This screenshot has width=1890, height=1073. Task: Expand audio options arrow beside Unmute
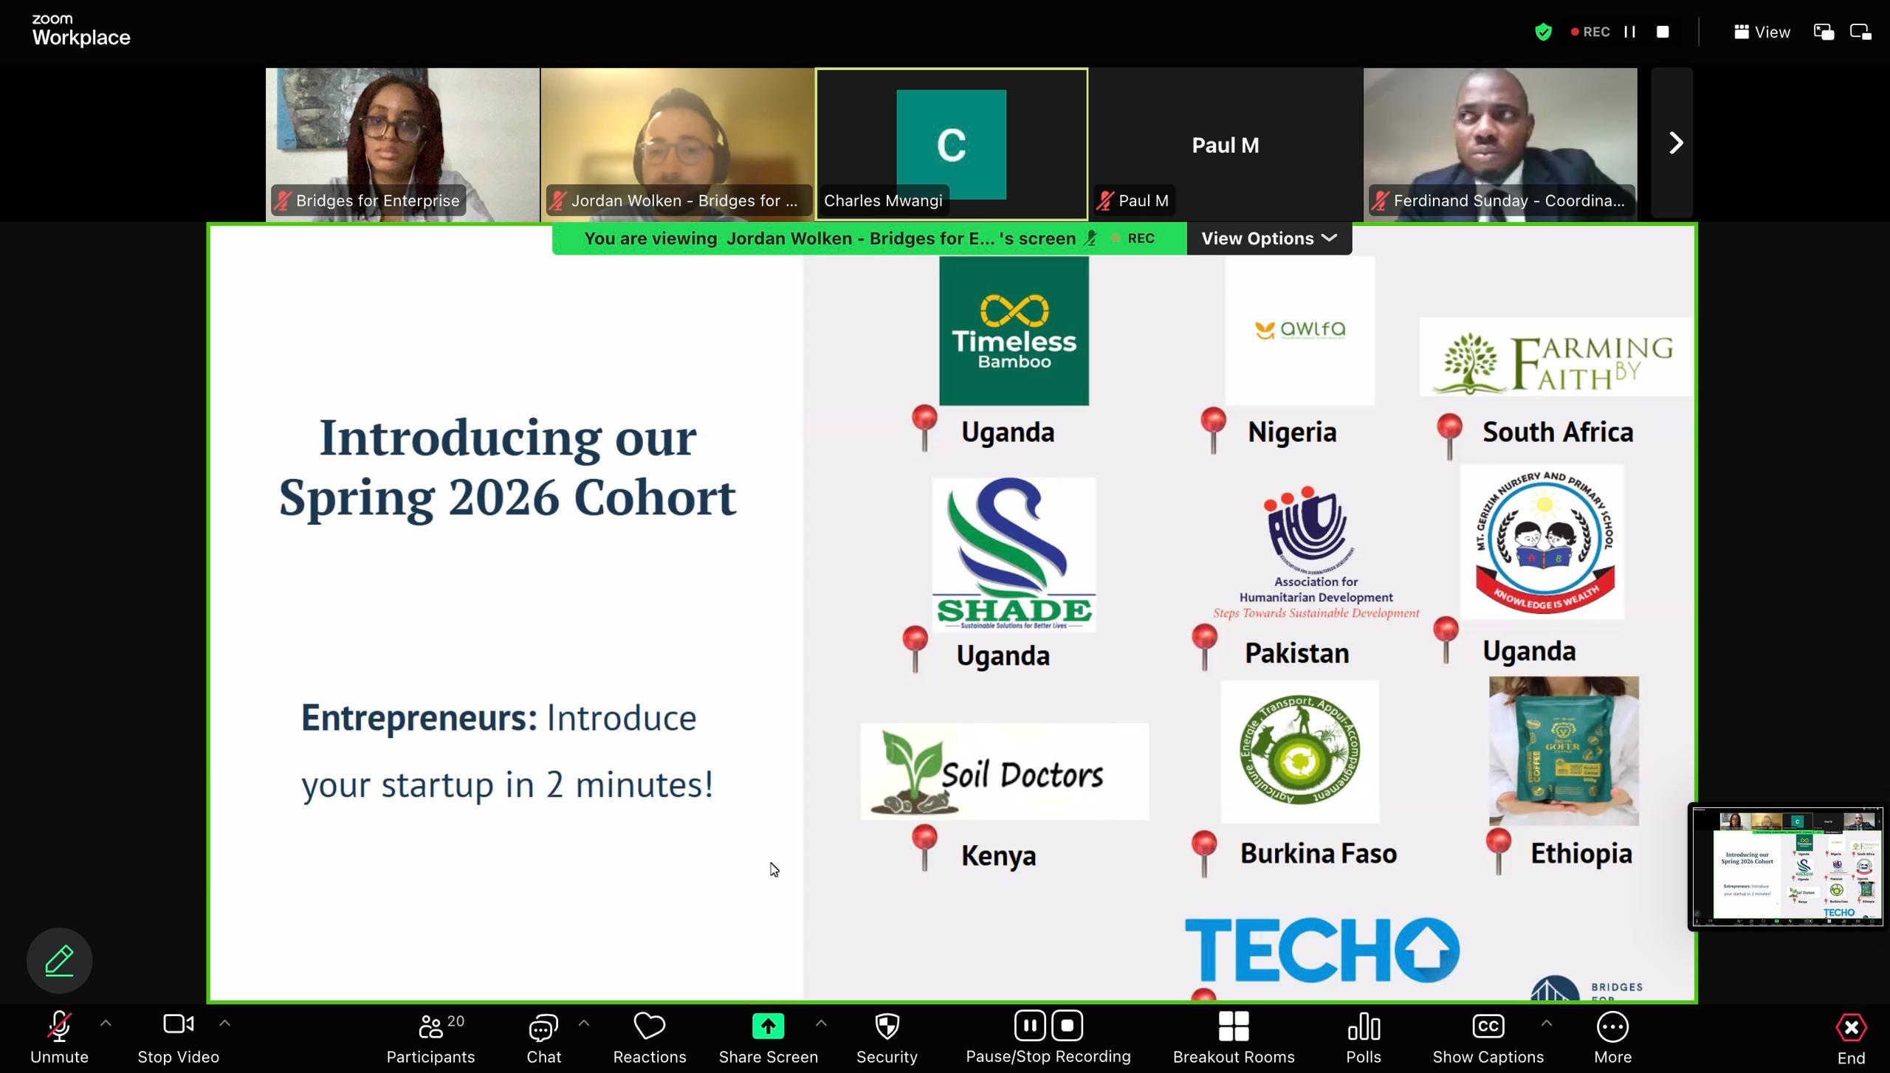[106, 1024]
